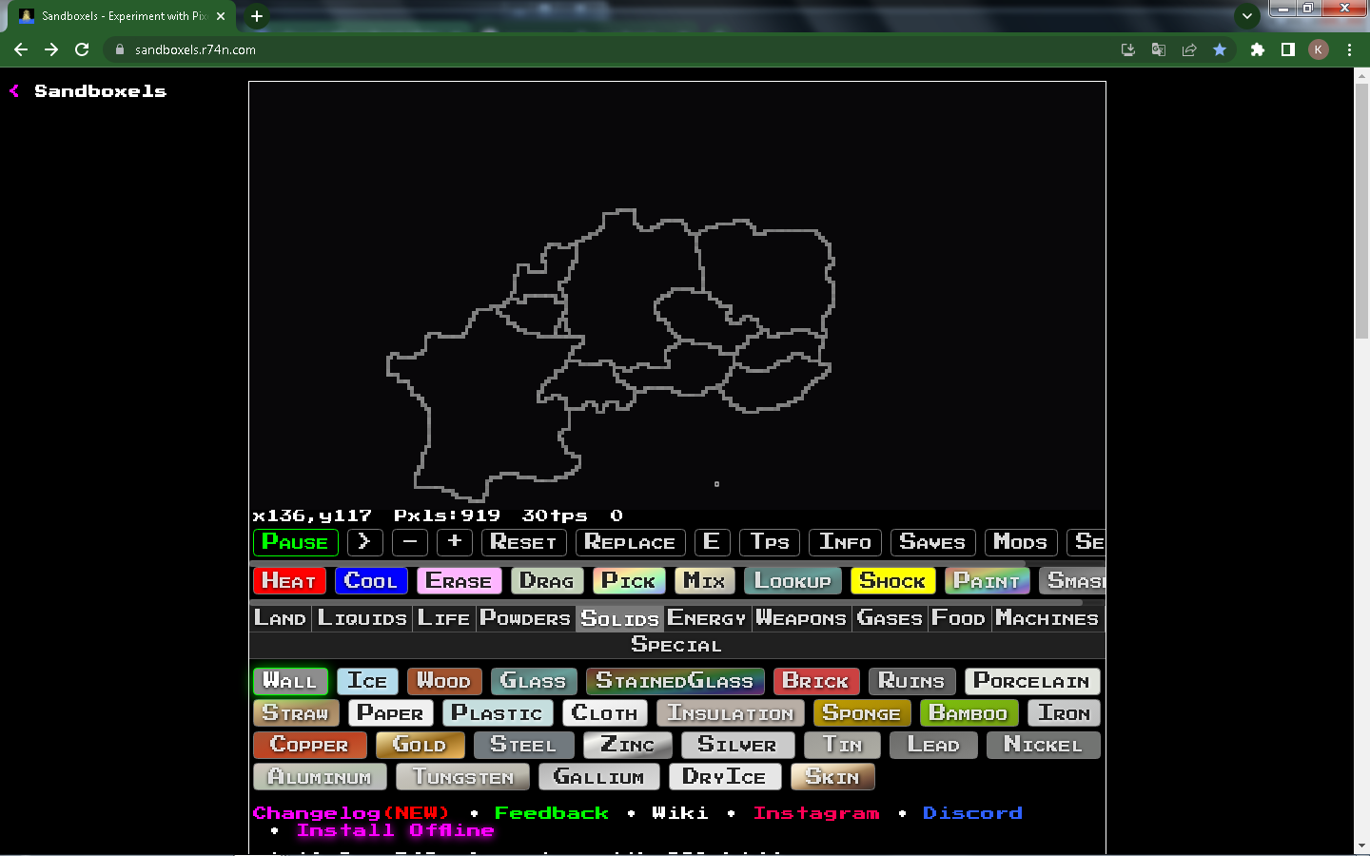This screenshot has width=1370, height=856.
Task: Go back using the browser back arrow
Action: tap(21, 49)
